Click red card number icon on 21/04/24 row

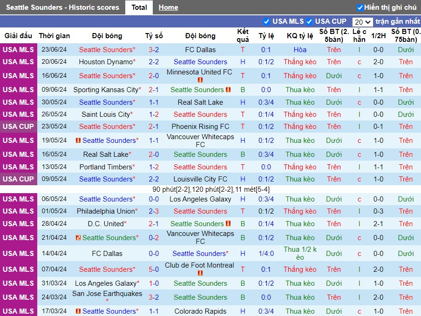tap(78, 238)
